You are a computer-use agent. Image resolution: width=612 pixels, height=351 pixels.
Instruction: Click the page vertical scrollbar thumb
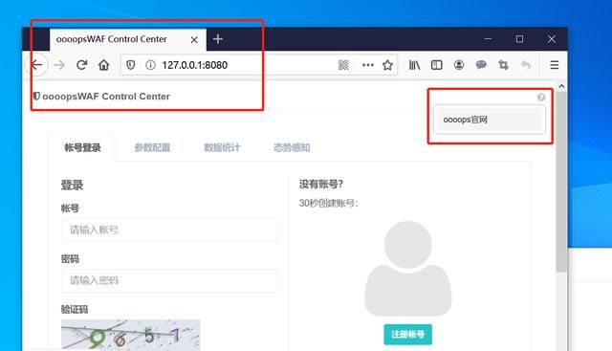pyautogui.click(x=561, y=182)
